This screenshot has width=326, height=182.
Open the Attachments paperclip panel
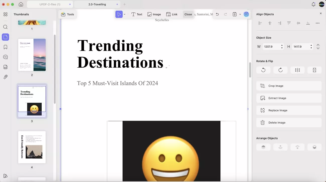5,77
